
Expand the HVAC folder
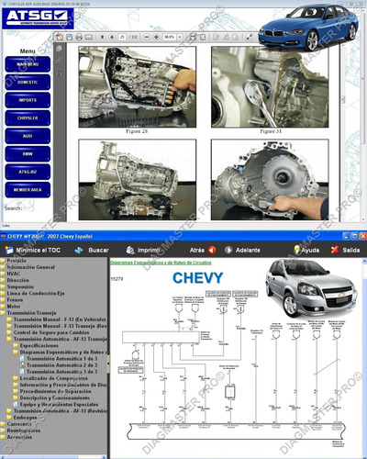pyautogui.click(x=11, y=274)
